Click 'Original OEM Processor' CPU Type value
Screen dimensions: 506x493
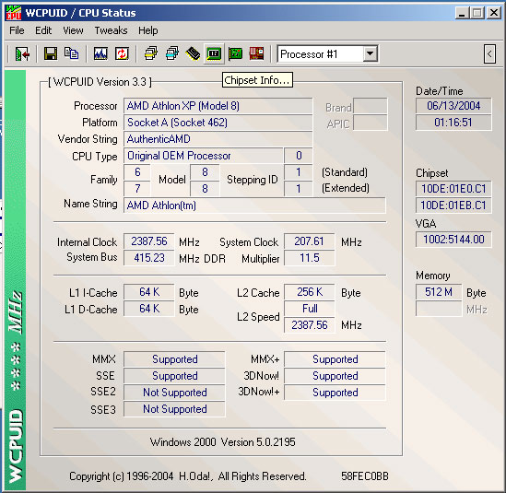click(x=203, y=156)
